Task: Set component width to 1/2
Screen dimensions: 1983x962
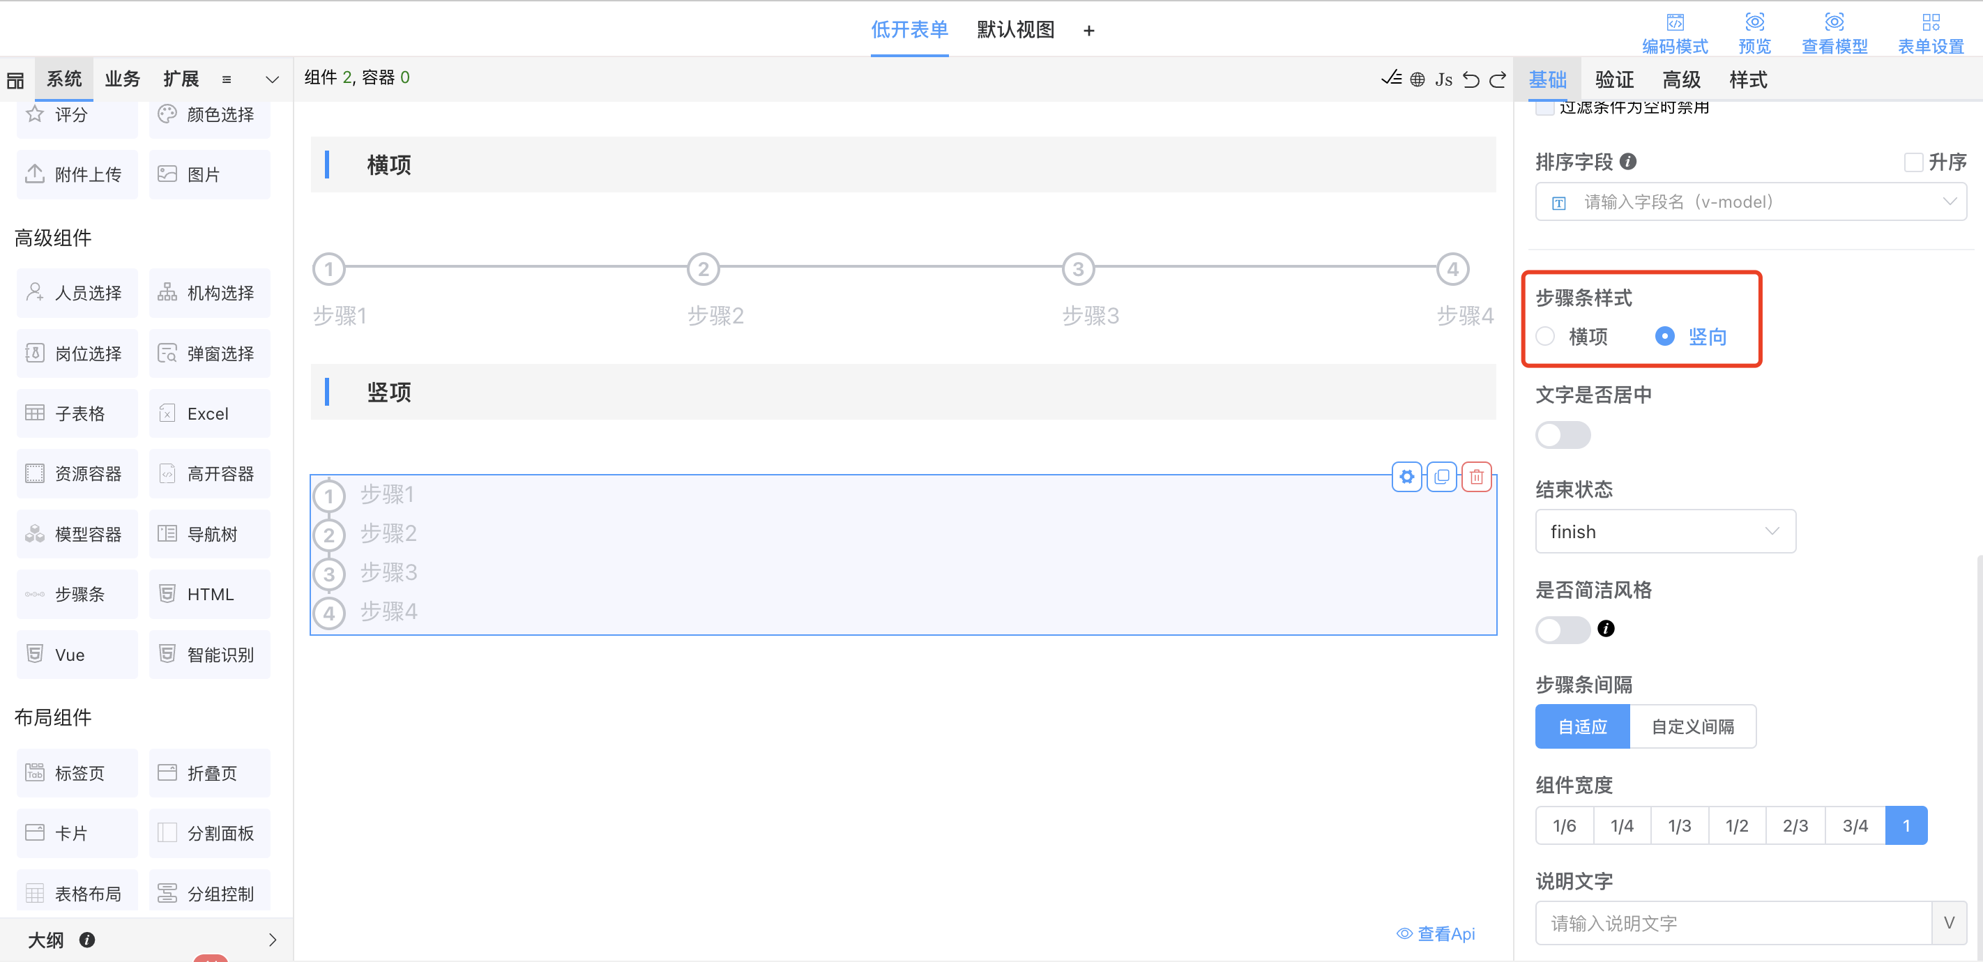Action: 1737,826
